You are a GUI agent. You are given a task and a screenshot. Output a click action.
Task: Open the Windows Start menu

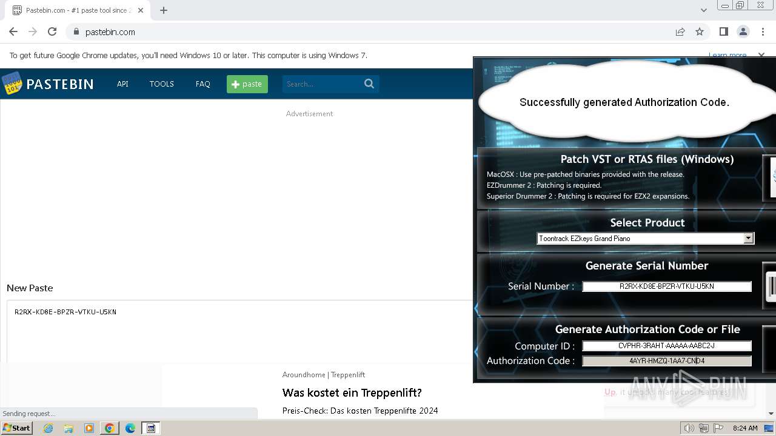(17, 428)
